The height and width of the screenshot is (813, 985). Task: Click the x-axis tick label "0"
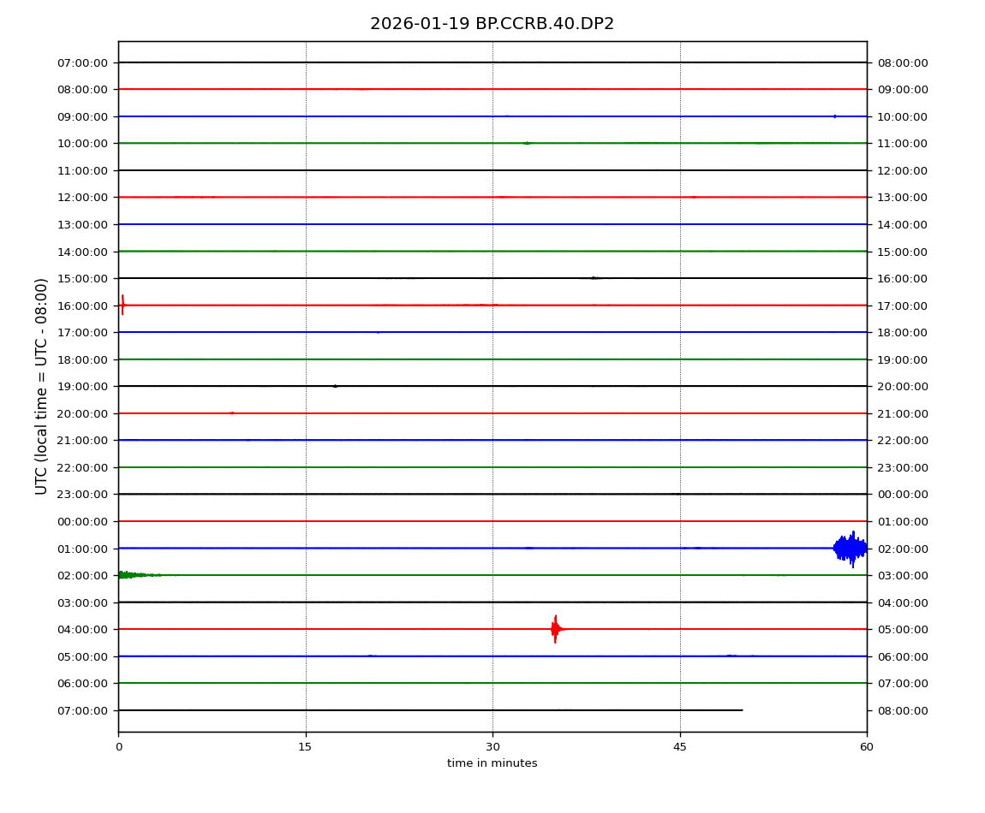(118, 747)
